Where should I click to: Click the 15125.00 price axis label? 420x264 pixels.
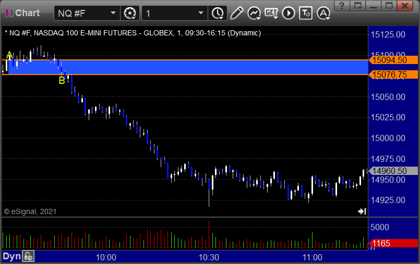pyautogui.click(x=388, y=35)
